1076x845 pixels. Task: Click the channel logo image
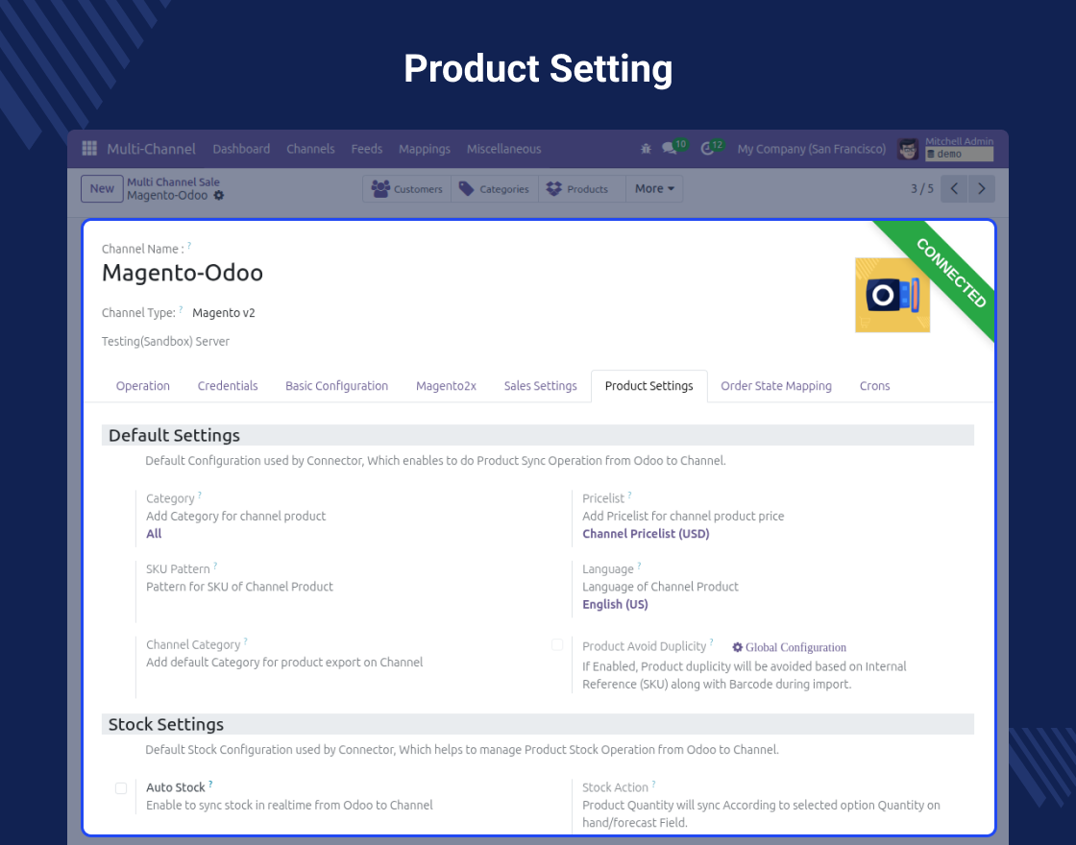892,295
